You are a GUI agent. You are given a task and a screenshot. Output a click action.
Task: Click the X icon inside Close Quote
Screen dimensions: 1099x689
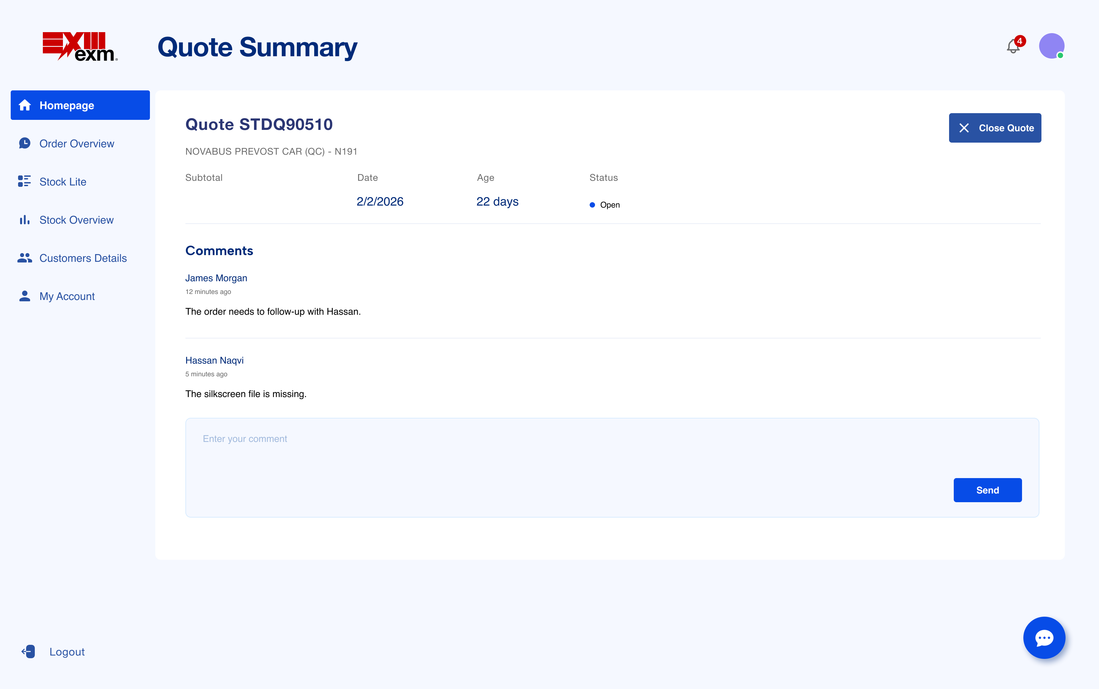964,128
